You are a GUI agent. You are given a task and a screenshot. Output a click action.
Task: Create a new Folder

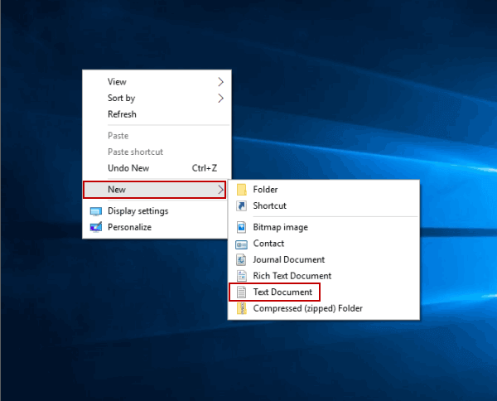pyautogui.click(x=324, y=190)
